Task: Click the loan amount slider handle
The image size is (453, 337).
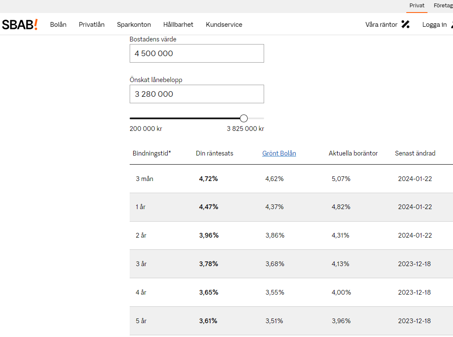Action: pos(244,118)
